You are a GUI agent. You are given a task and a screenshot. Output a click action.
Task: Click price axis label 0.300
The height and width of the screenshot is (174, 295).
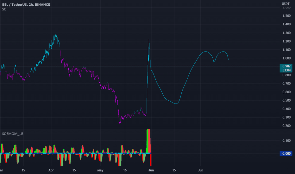click(x=286, y=117)
